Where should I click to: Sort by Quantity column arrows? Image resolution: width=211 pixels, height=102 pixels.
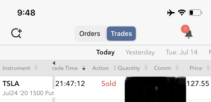coord(146,68)
